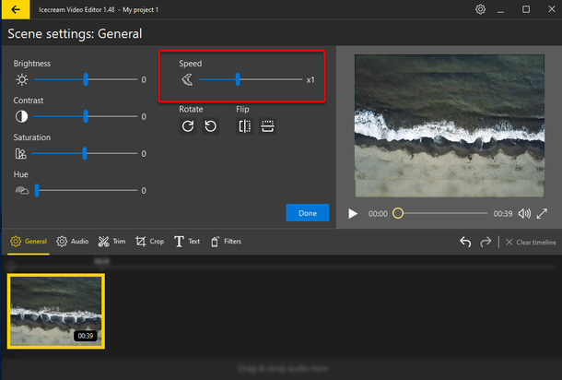Click the 'Drag & drop audio here' area
Viewport: 562px width, 380px height.
click(283, 369)
